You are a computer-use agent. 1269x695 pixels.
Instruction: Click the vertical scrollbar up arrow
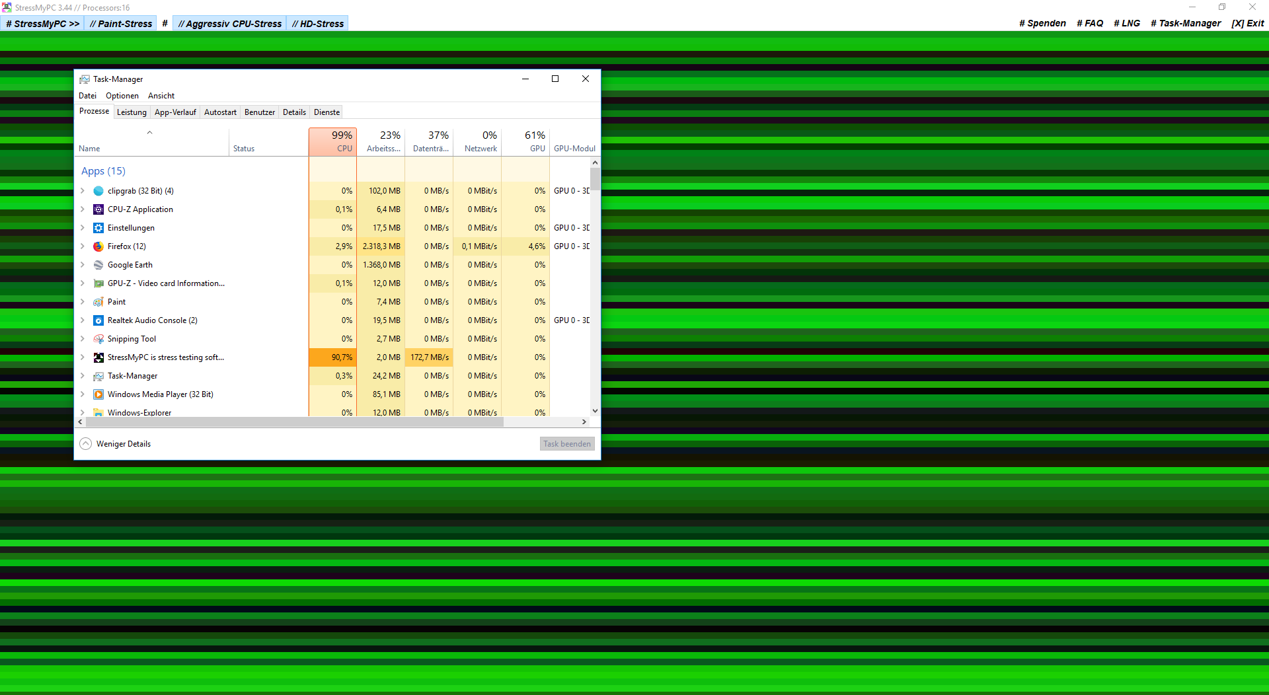(x=595, y=163)
